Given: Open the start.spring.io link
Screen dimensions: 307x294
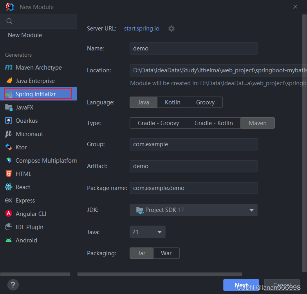Looking at the screenshot, I should (x=142, y=29).
